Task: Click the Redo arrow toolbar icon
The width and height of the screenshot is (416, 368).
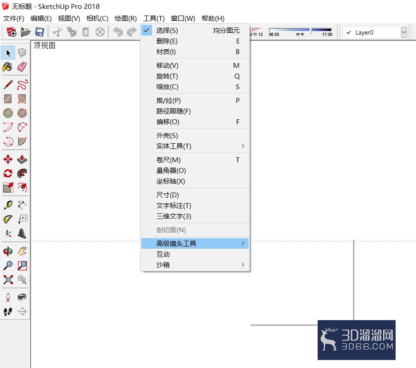Action: pos(132,32)
